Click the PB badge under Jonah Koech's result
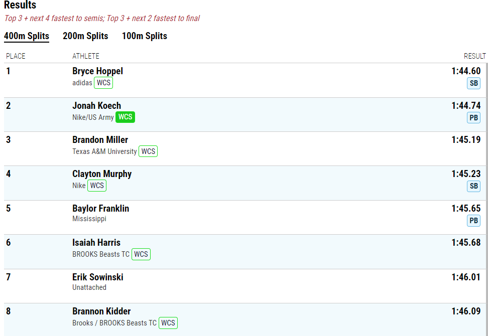The width and height of the screenshot is (488, 336). tap(473, 118)
